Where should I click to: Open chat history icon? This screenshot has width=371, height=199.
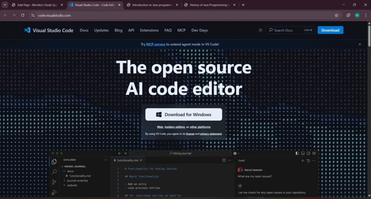pyautogui.click(x=308, y=161)
